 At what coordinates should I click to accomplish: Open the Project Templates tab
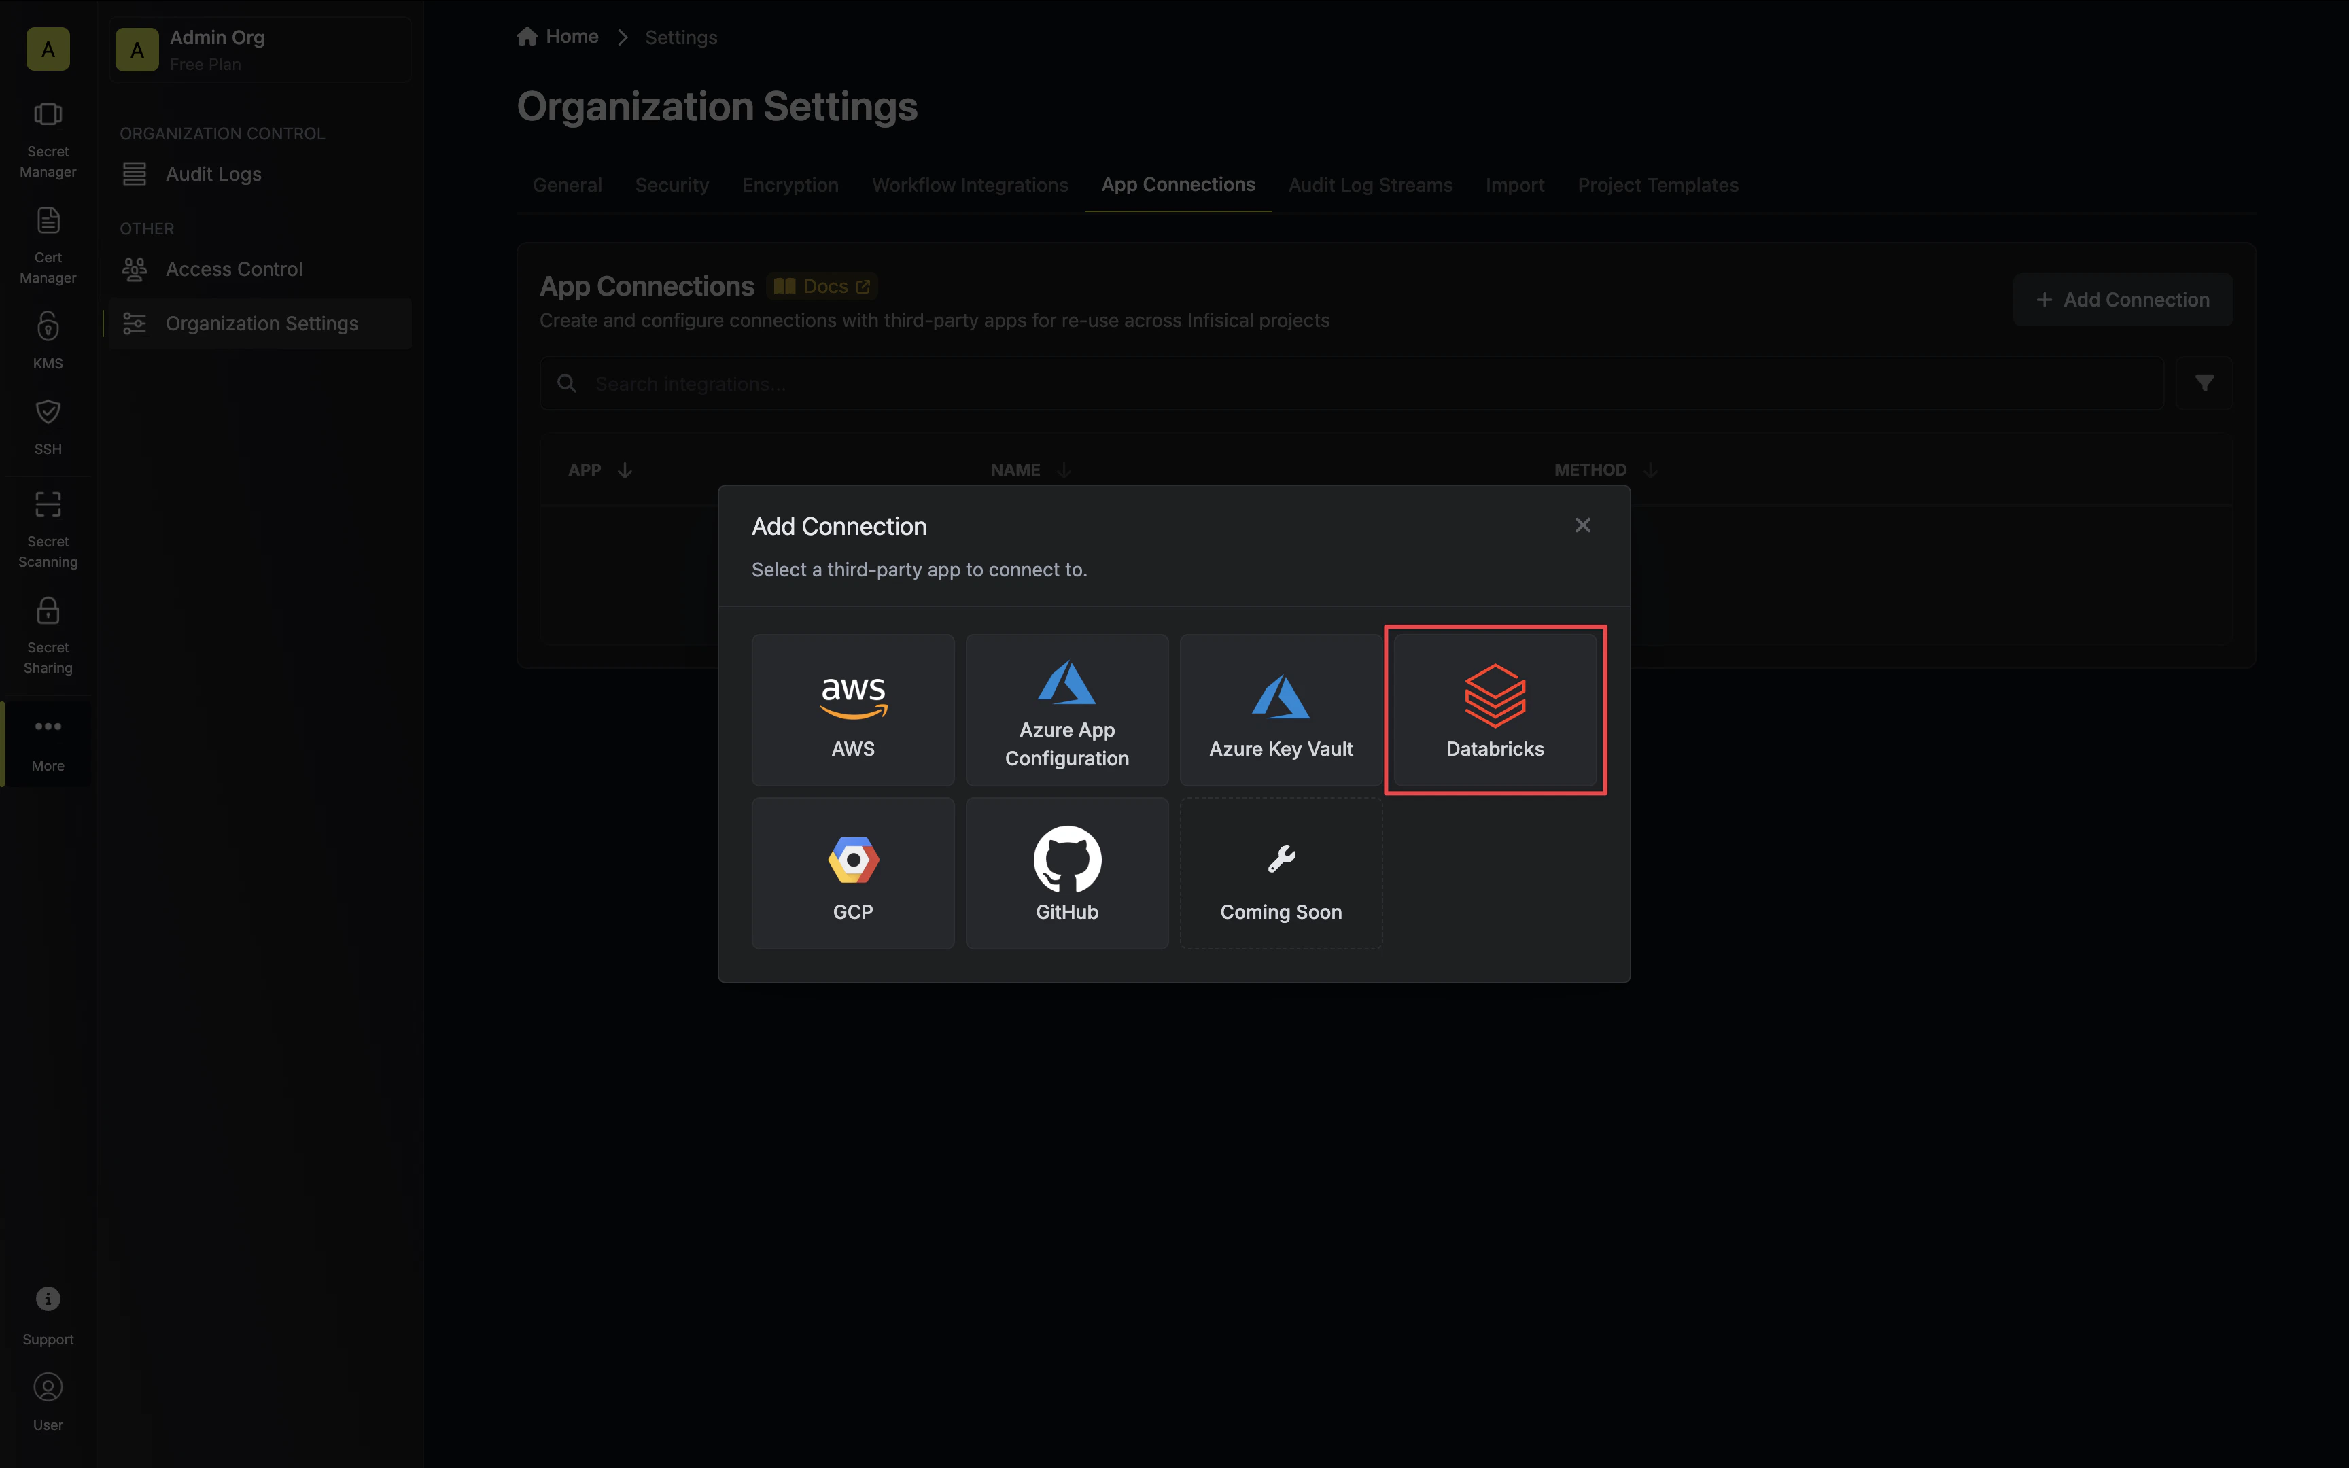[1658, 184]
